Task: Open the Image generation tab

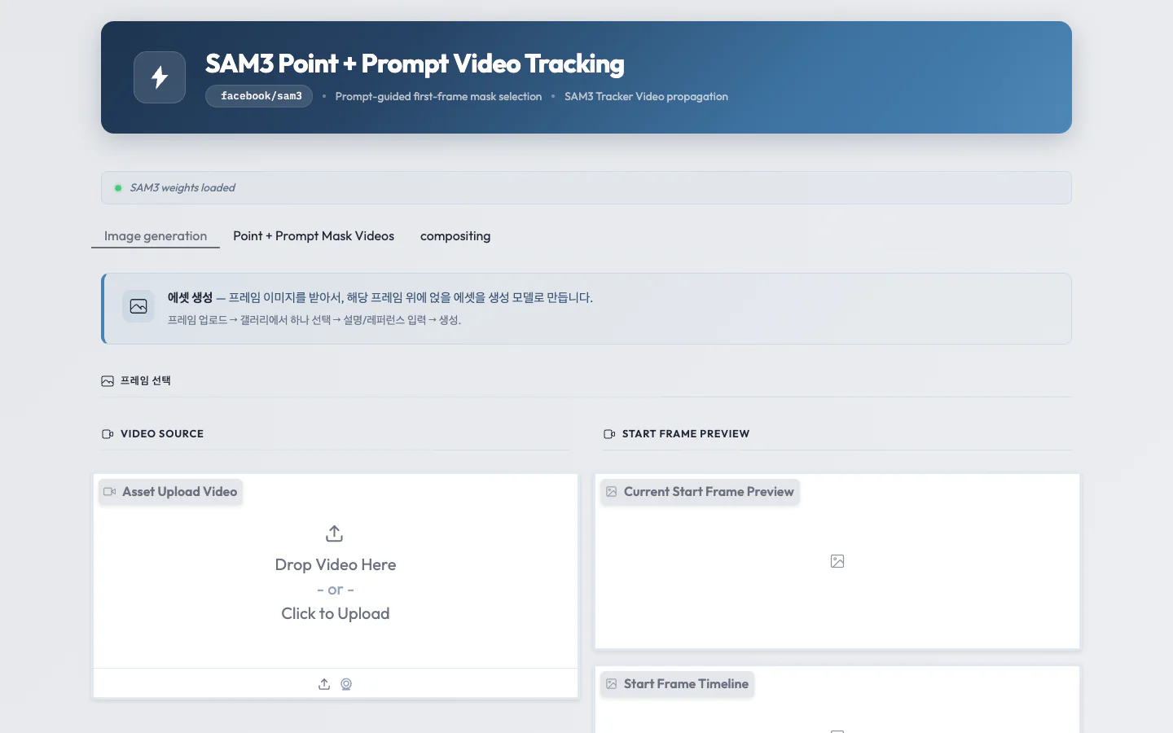Action: 156,236
